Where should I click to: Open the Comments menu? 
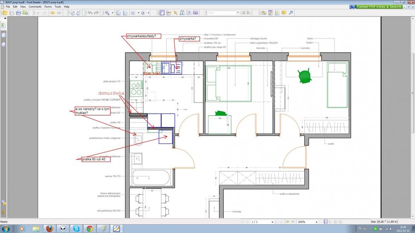coord(35,7)
